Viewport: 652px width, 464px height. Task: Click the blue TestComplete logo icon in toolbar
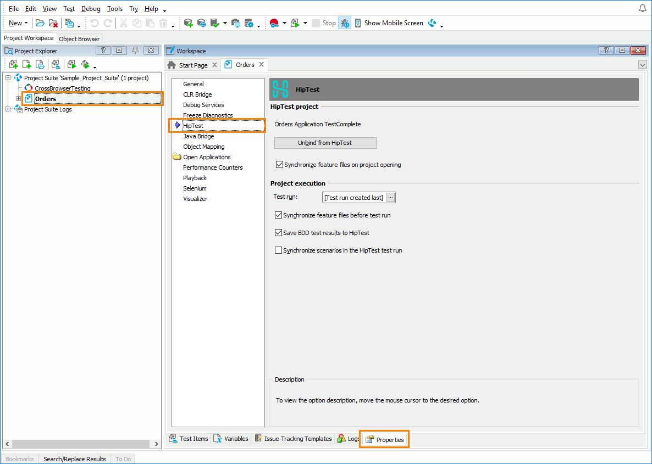(x=433, y=23)
